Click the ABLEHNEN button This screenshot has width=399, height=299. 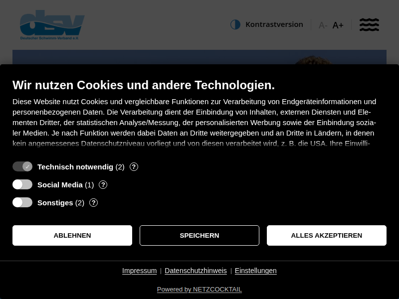click(72, 235)
